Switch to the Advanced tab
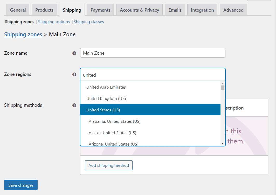 (233, 10)
